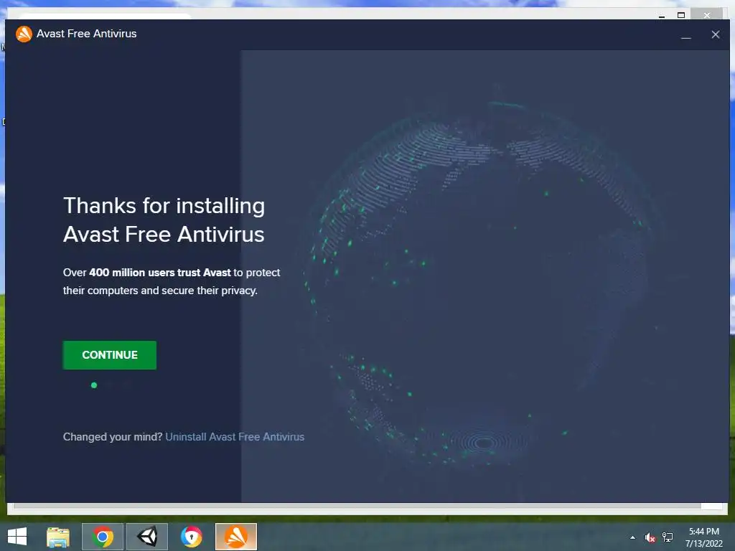Close the background window behind Avast
Image resolution: width=735 pixels, height=551 pixels.
[x=707, y=15]
